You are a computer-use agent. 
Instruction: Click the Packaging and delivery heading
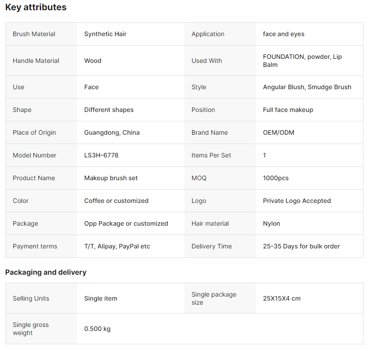46,272
